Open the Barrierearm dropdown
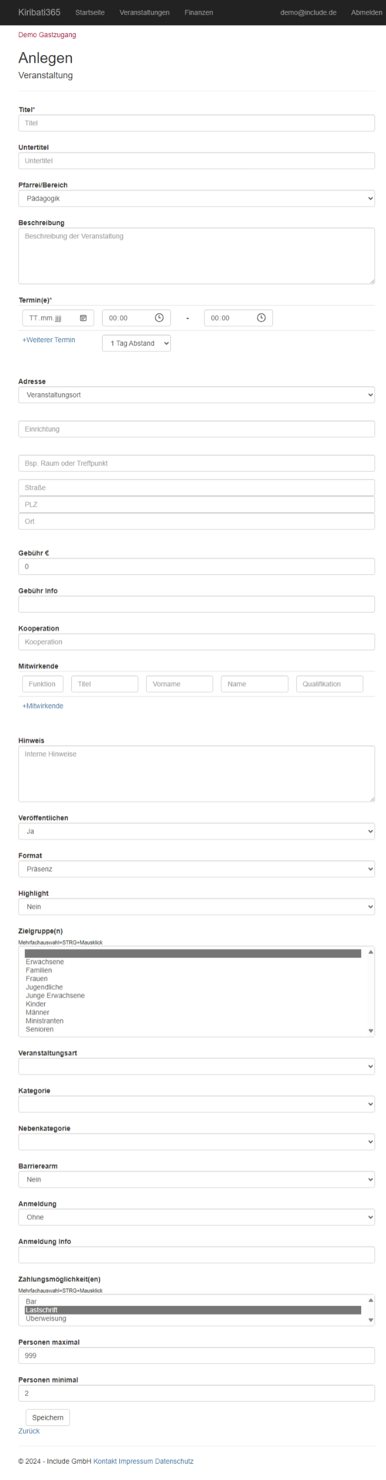The height and width of the screenshot is (1480, 386). pos(196,1179)
